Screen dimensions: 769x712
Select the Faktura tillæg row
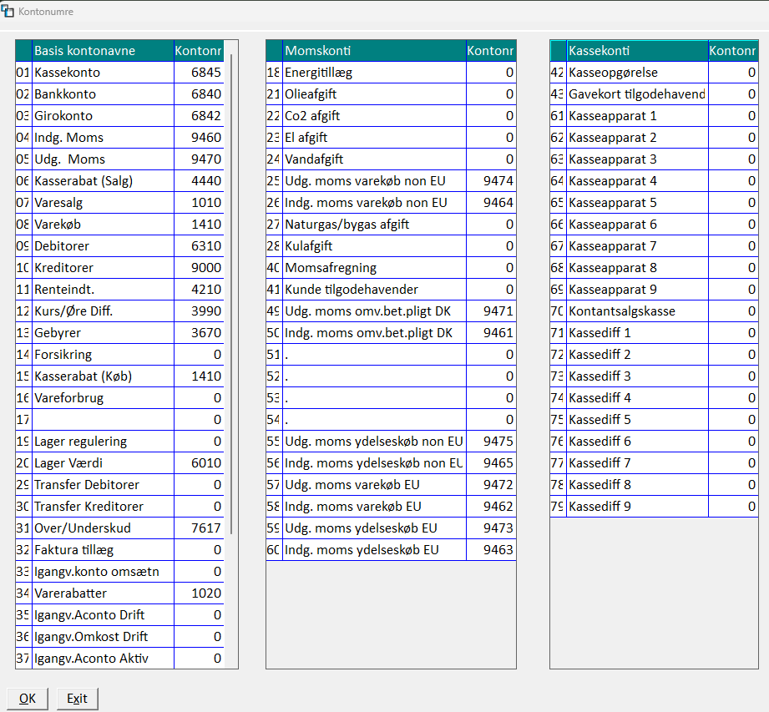point(119,550)
